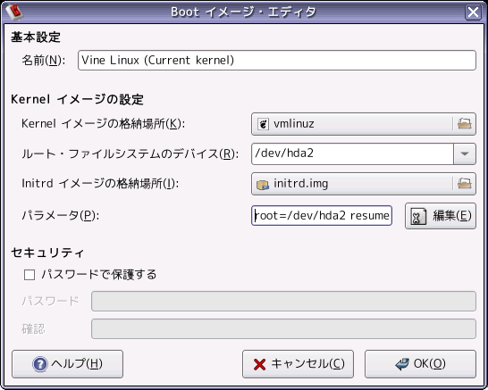This screenshot has width=488, height=390.
Task: Click the Boot Image Editor title bar icon
Action: click(14, 12)
